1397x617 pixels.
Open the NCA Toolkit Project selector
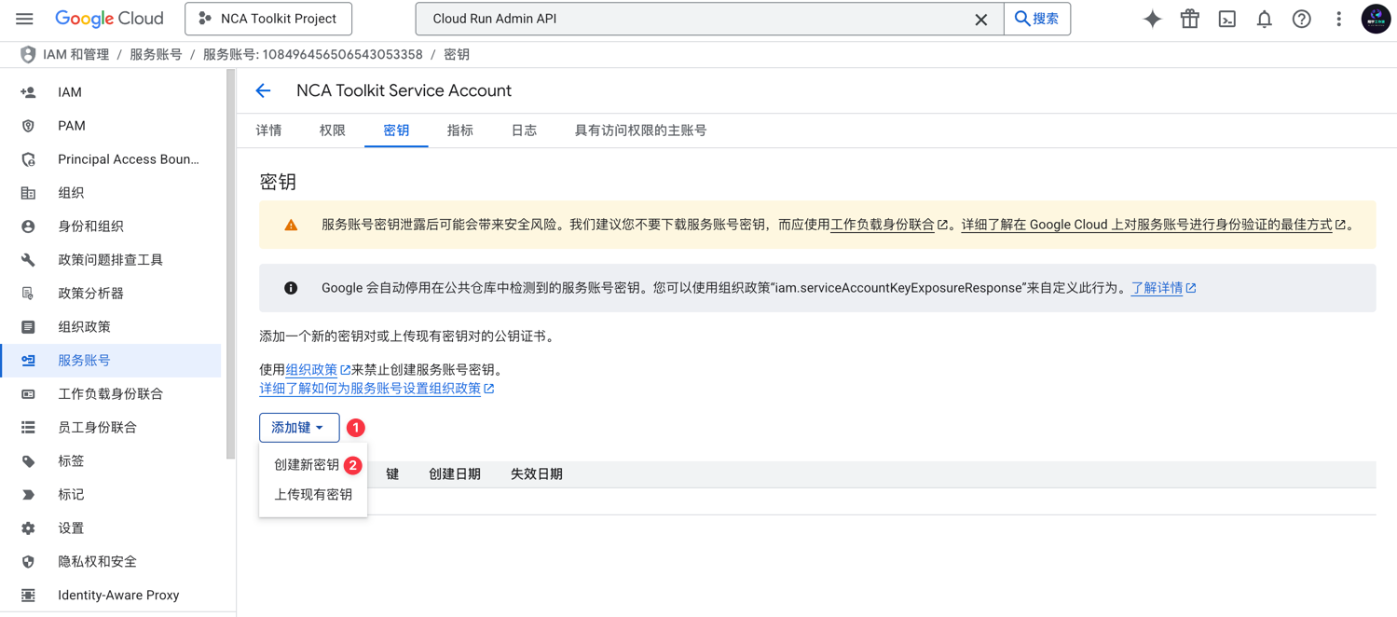(x=268, y=19)
